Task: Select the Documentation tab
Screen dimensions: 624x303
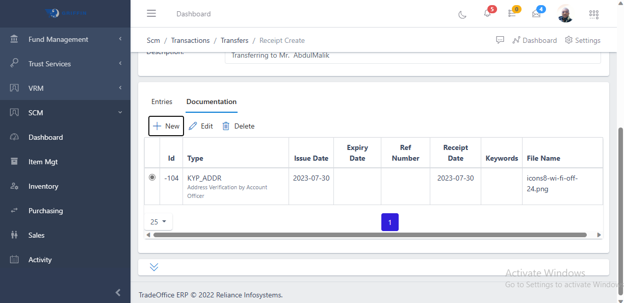Action: click(x=212, y=102)
